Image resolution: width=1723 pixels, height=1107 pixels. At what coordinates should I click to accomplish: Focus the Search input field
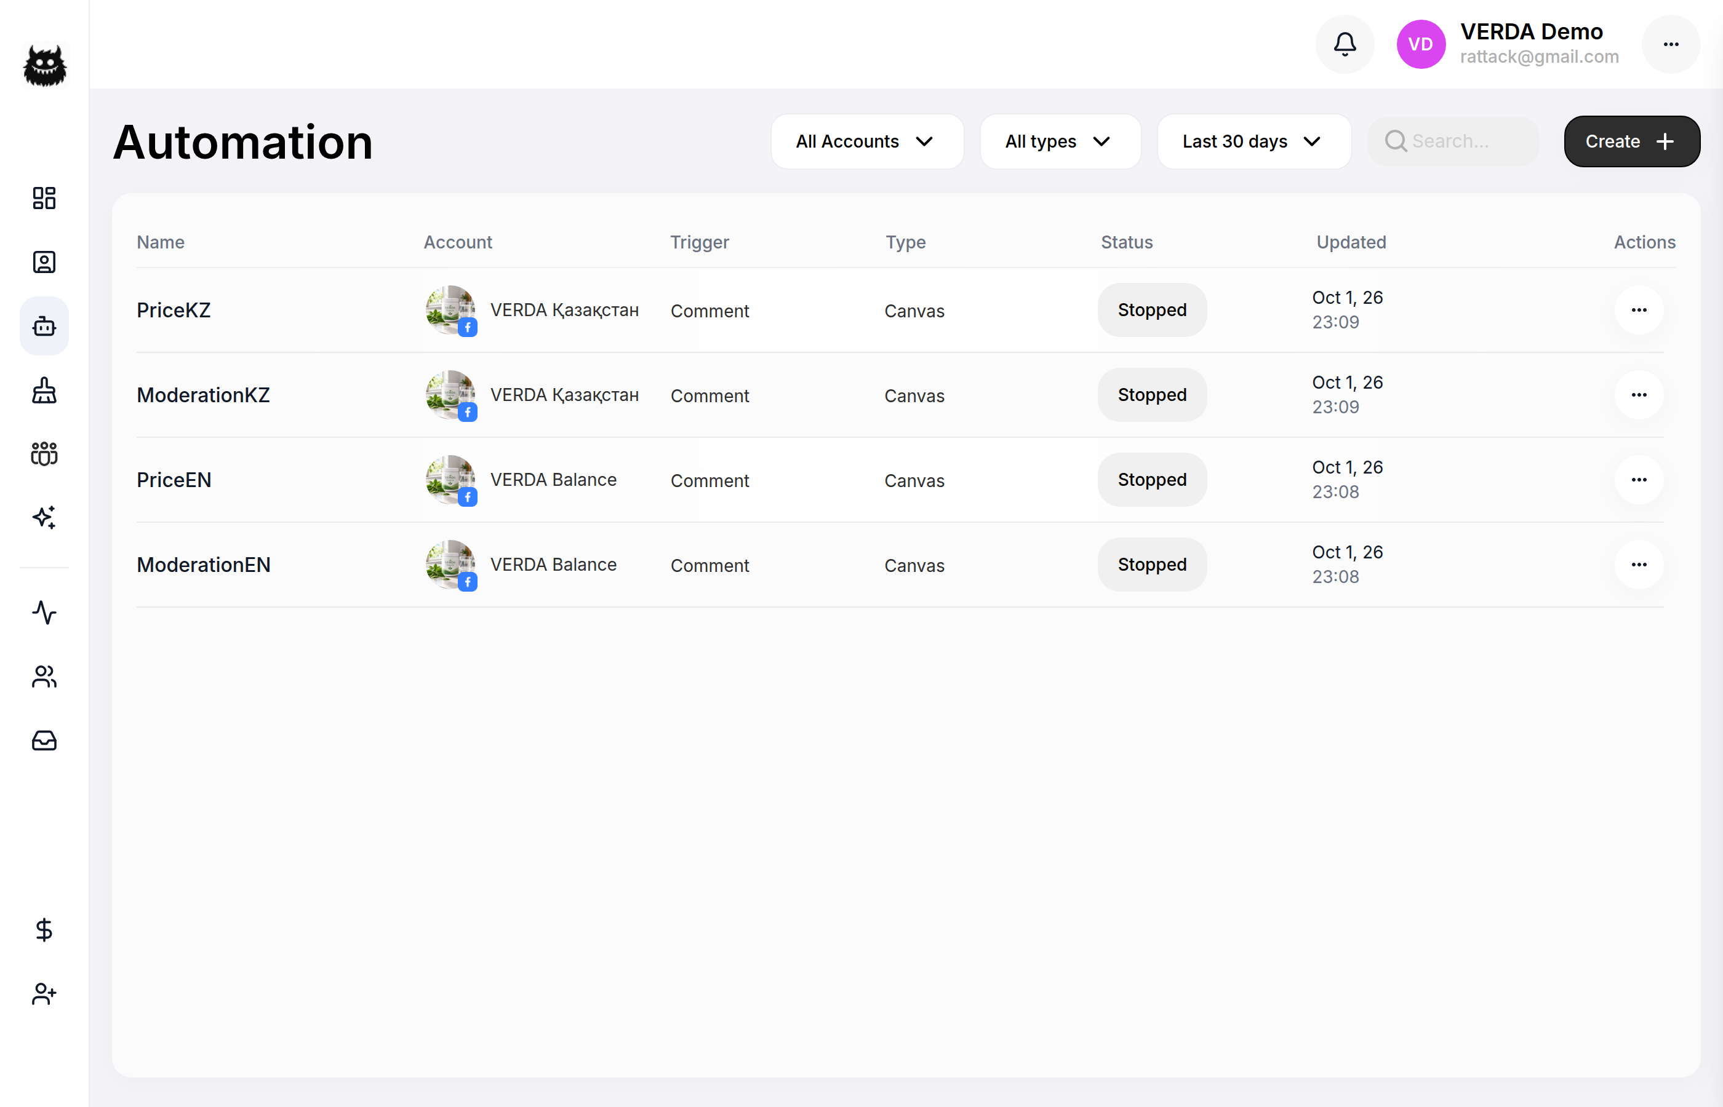(x=1453, y=141)
